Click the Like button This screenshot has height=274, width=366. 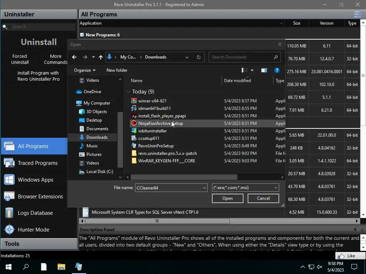click(x=350, y=255)
